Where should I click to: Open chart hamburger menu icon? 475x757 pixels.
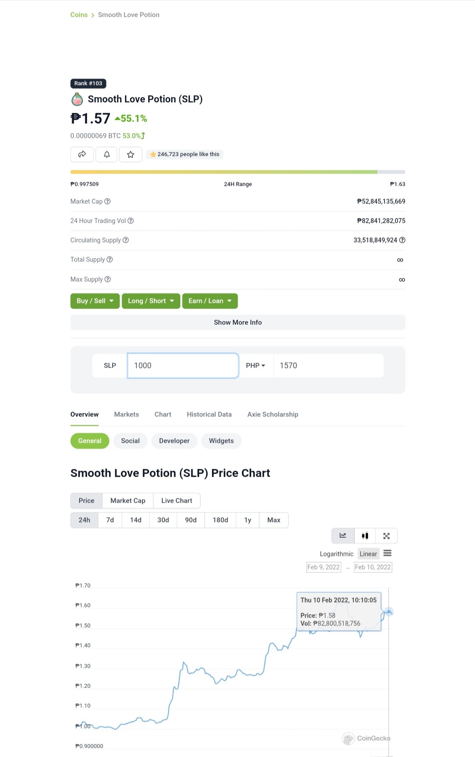[387, 553]
